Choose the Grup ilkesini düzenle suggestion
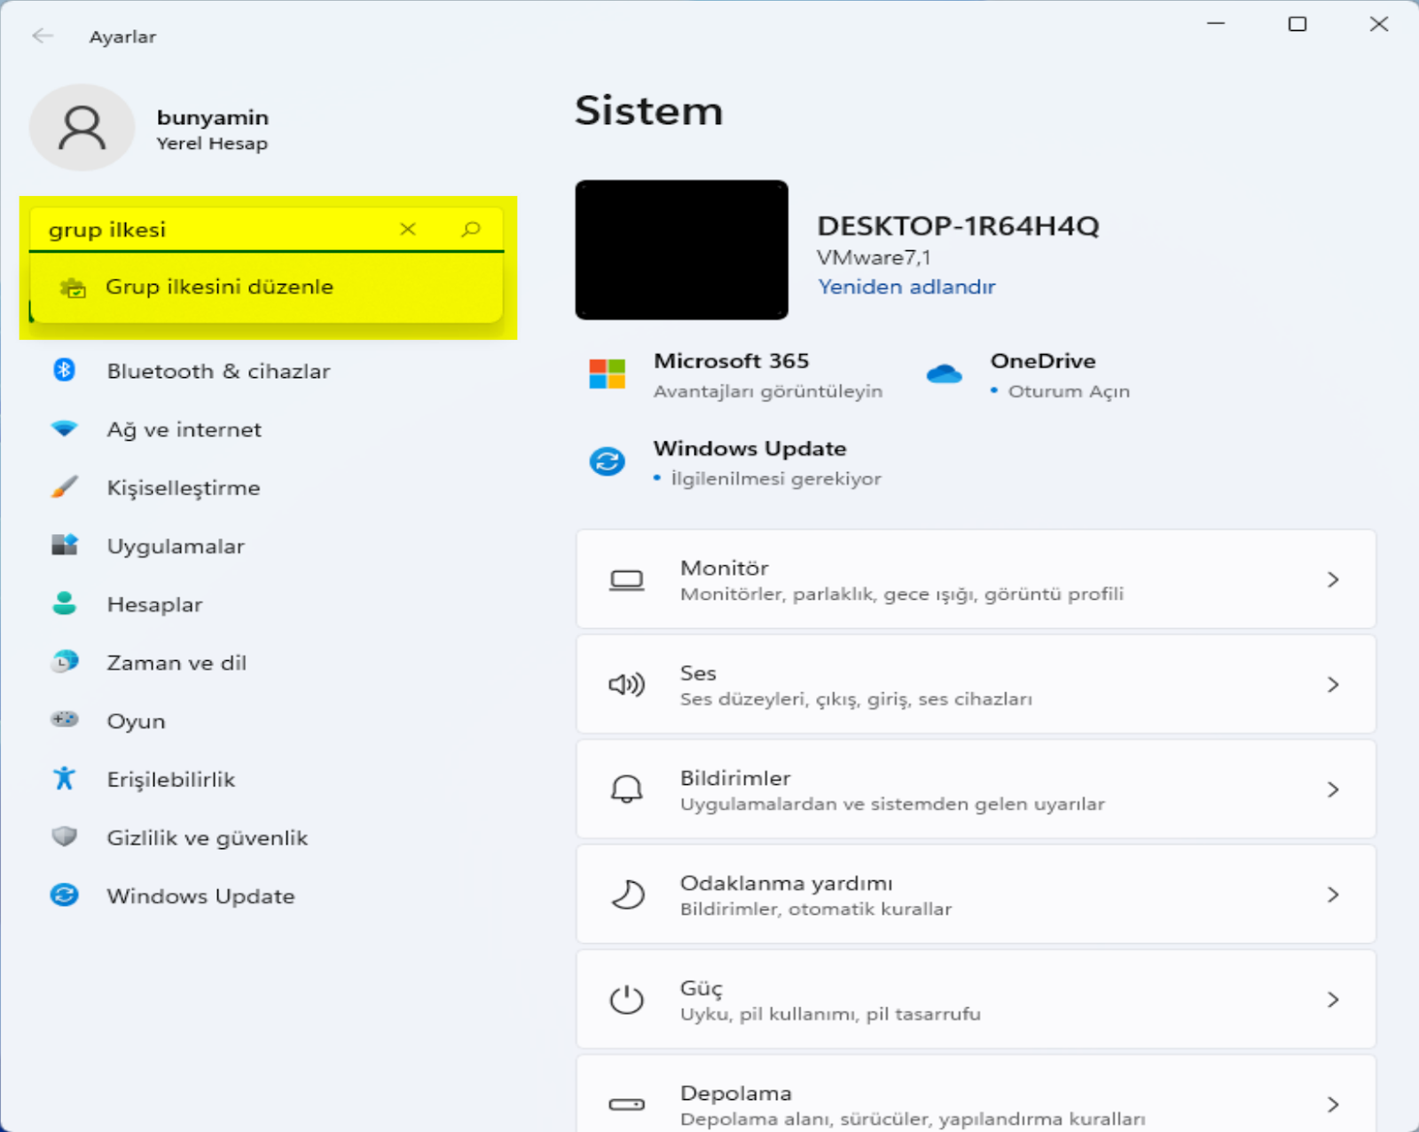The height and width of the screenshot is (1132, 1419). (x=266, y=287)
